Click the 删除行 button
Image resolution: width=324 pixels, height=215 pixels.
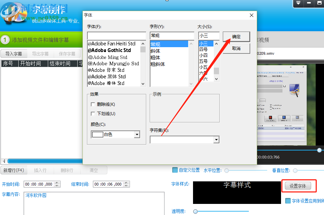[x=67, y=170]
